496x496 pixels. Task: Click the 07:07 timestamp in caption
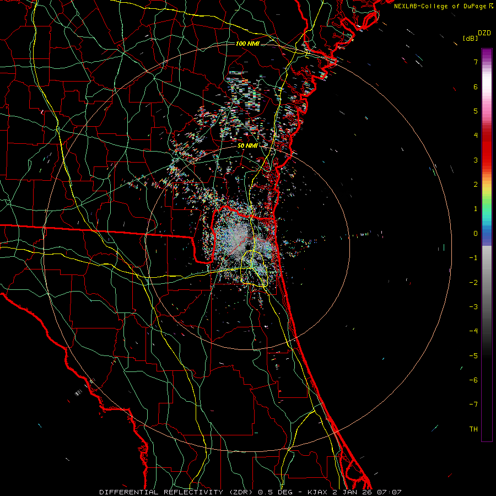pyautogui.click(x=390, y=492)
